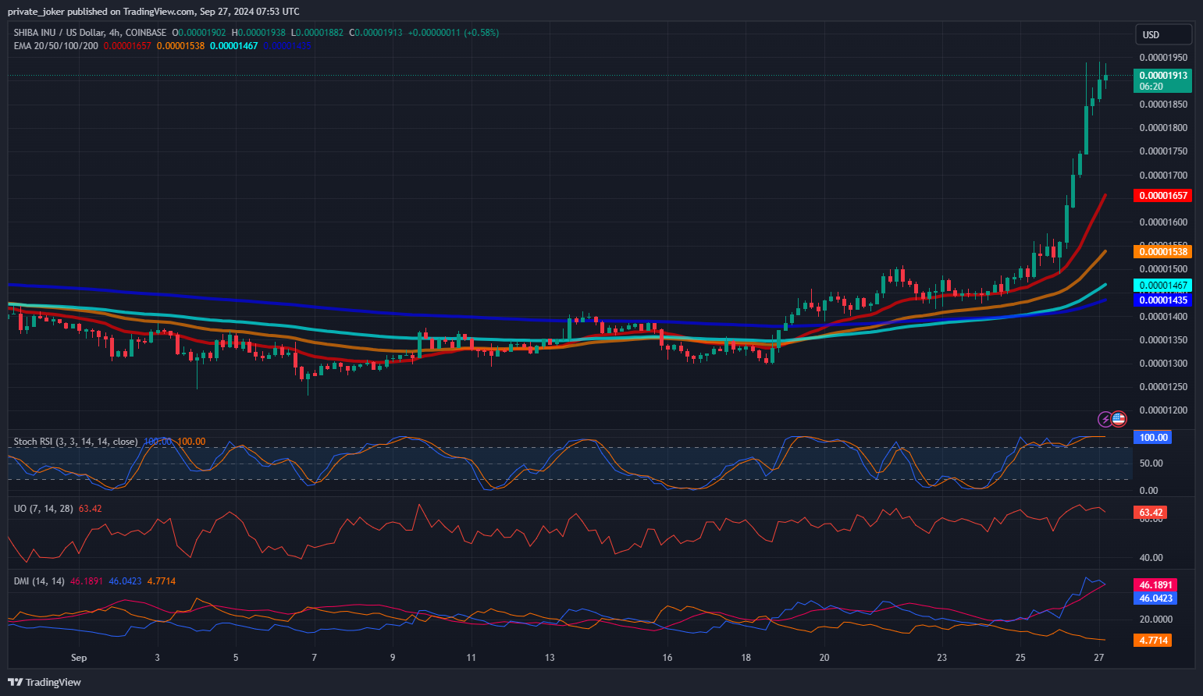Screen dimensions: 1203x696
Task: Click the blue EMA 0.00001435 price tag
Action: click(x=1162, y=300)
